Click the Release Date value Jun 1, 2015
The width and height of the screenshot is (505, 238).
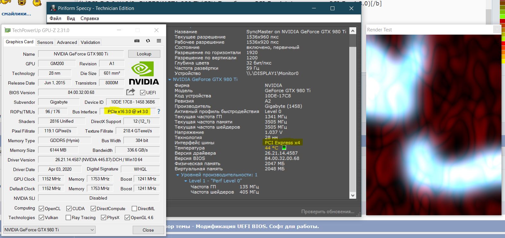coord(55,83)
